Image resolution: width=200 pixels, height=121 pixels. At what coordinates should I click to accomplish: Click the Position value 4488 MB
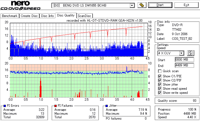coord(190,113)
